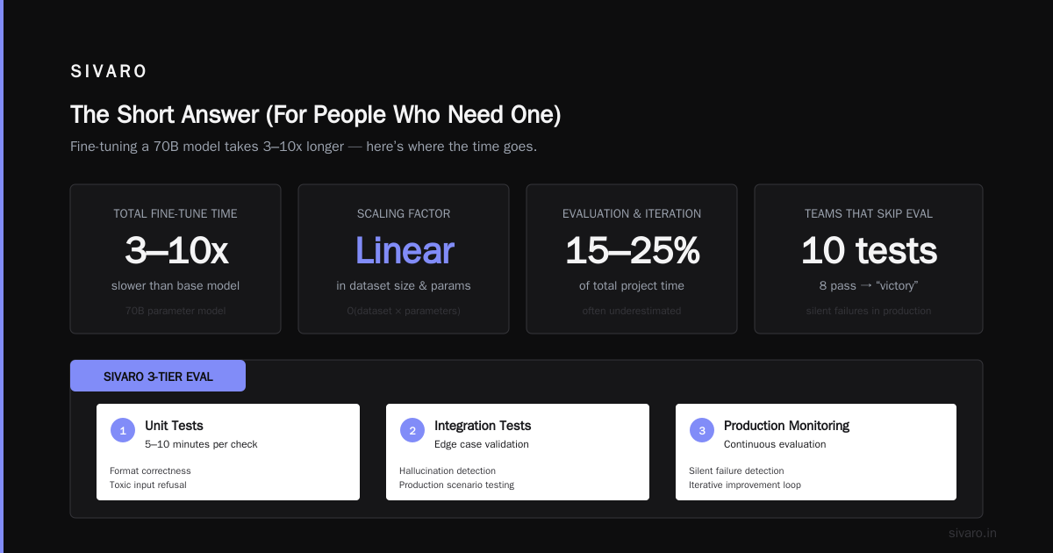Click the SIVARO logo text
The height and width of the screenshot is (553, 1053).
109,72
